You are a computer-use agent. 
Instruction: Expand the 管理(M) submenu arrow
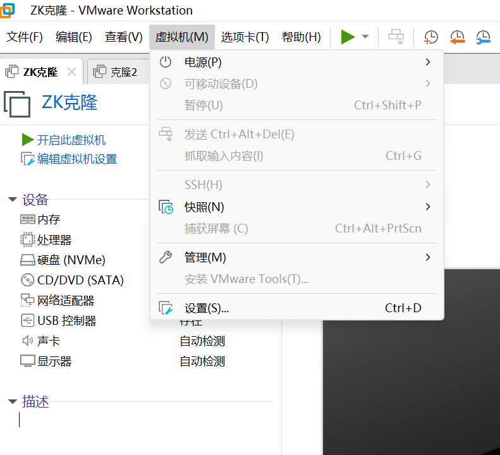(x=428, y=257)
